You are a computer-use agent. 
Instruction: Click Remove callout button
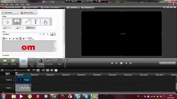(x=29, y=13)
